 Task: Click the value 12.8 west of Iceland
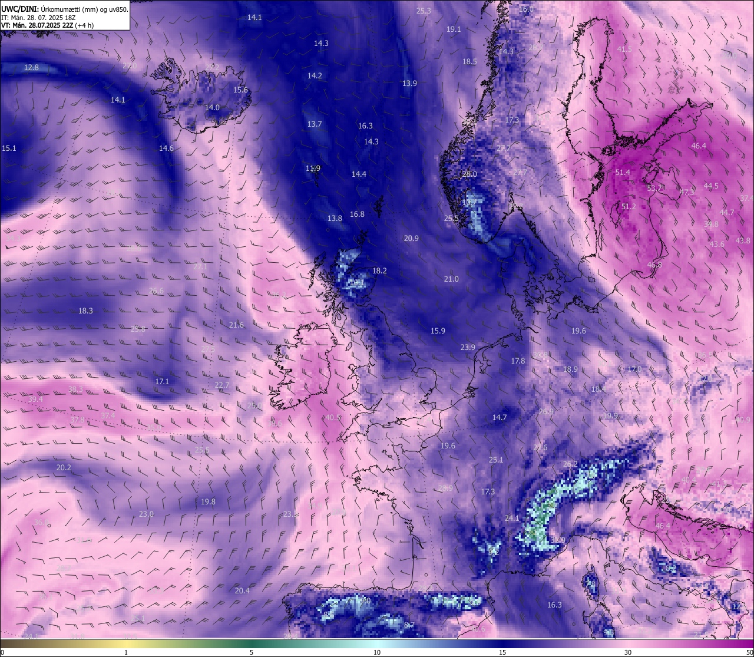[x=31, y=68]
